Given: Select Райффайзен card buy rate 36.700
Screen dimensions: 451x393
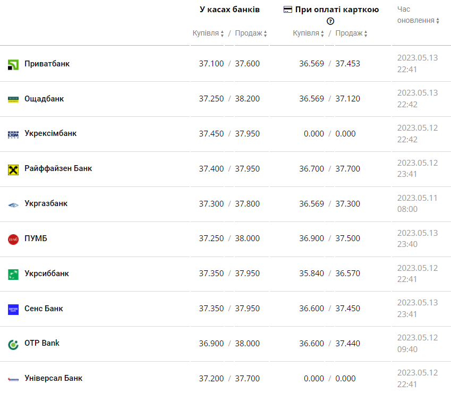Looking at the screenshot, I should pos(311,169).
